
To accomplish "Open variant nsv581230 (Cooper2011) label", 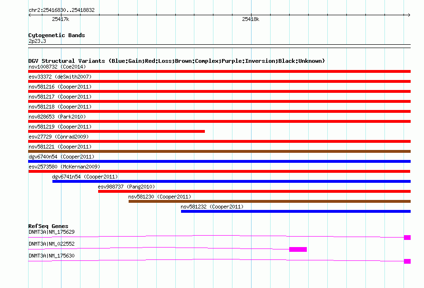I will point(160,197).
